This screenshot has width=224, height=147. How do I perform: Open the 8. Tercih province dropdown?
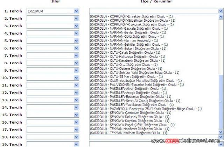[x=53, y=63]
